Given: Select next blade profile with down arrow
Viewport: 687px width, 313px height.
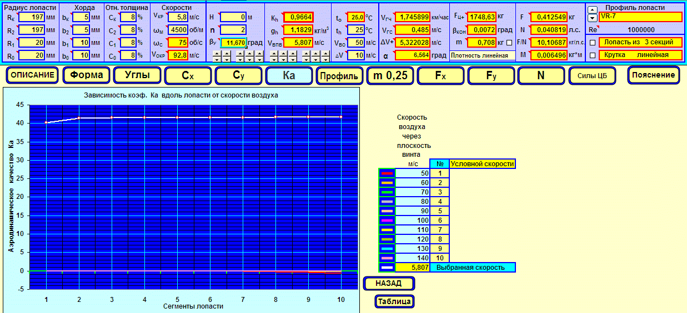Looking at the screenshot, I should pyautogui.click(x=592, y=18).
